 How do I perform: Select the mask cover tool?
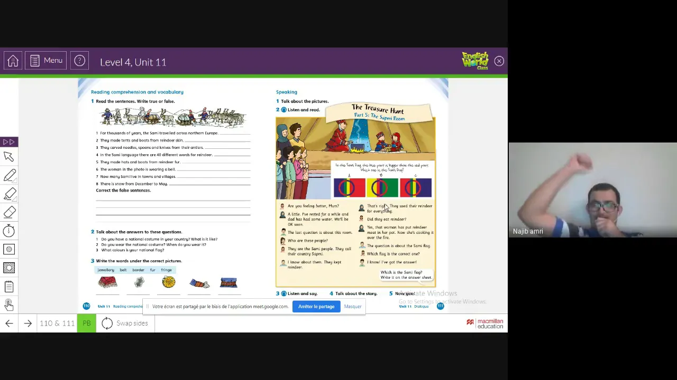pos(9,268)
